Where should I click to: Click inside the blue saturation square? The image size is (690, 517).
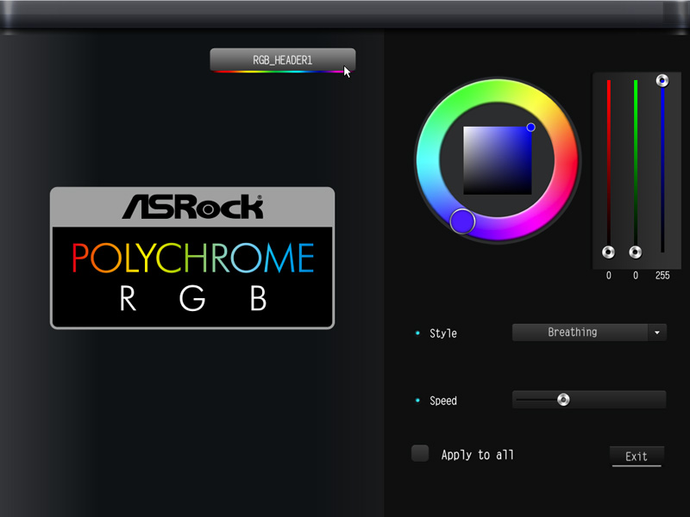pyautogui.click(x=498, y=160)
